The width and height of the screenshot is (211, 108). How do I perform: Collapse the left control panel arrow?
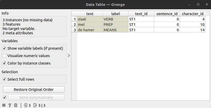(x=69, y=56)
